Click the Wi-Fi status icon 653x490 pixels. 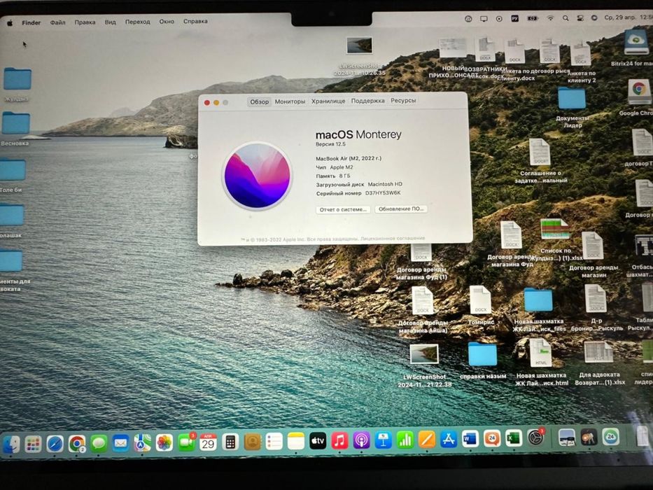coord(550,18)
